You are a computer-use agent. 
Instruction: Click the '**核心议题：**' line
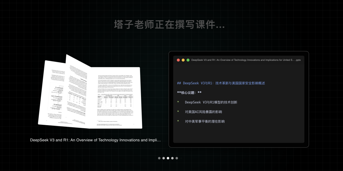click(189, 93)
